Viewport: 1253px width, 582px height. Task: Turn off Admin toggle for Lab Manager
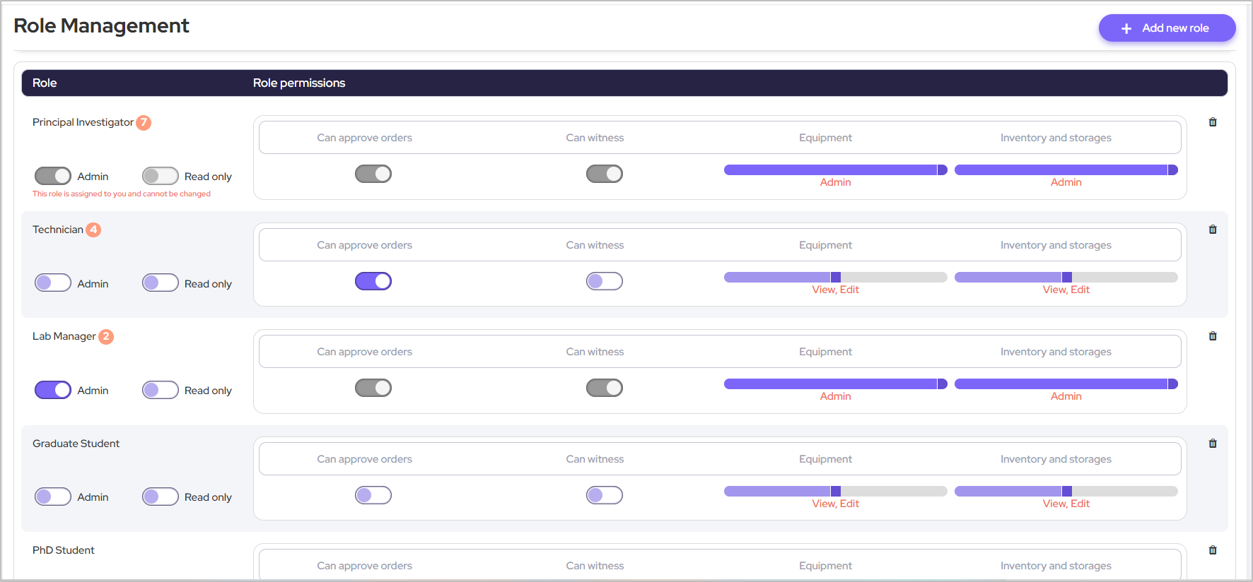click(x=53, y=390)
